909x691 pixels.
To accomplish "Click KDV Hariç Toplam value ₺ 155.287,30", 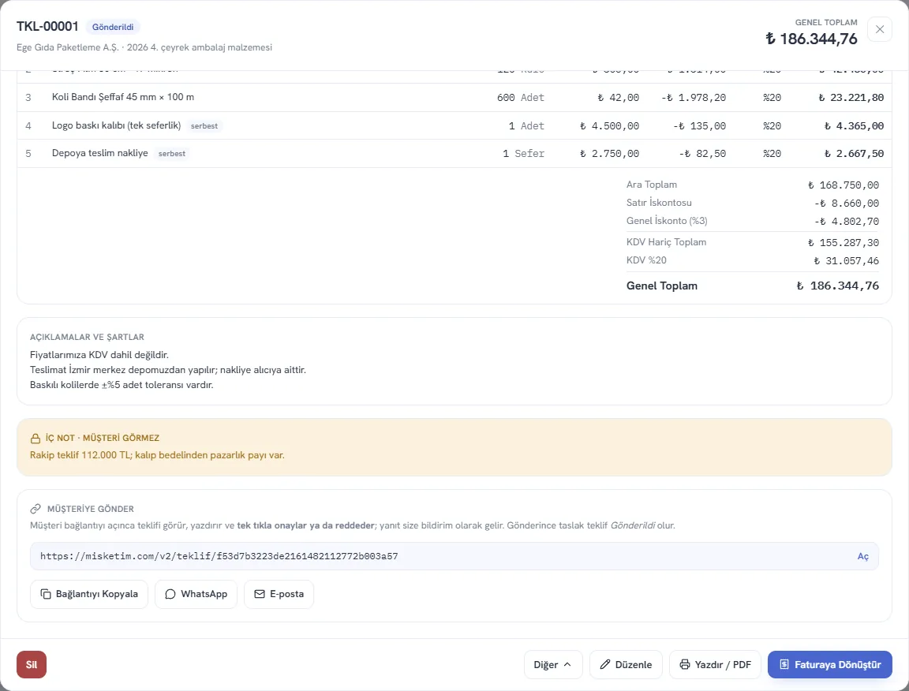I will pyautogui.click(x=843, y=243).
